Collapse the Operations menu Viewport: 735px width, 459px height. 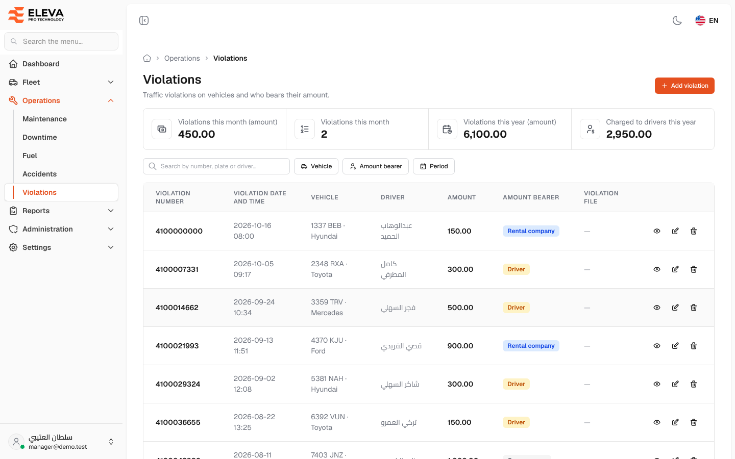61,100
